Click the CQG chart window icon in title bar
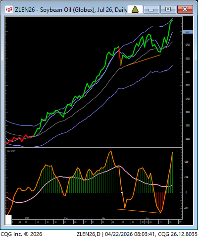The height and width of the screenshot is (238, 198). [9, 9]
